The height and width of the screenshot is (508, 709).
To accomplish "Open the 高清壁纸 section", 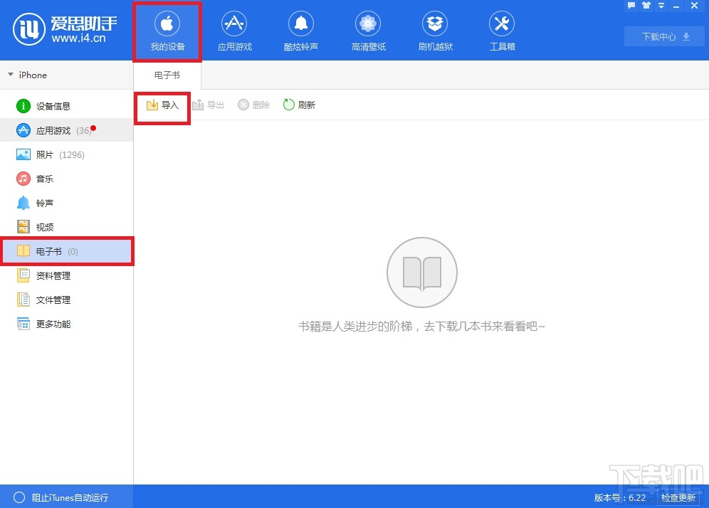I will point(367,28).
